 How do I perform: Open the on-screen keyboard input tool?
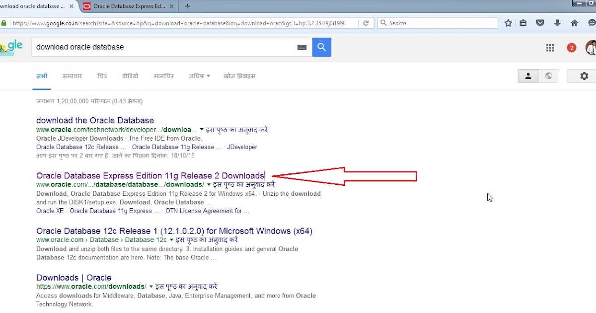coord(302,47)
